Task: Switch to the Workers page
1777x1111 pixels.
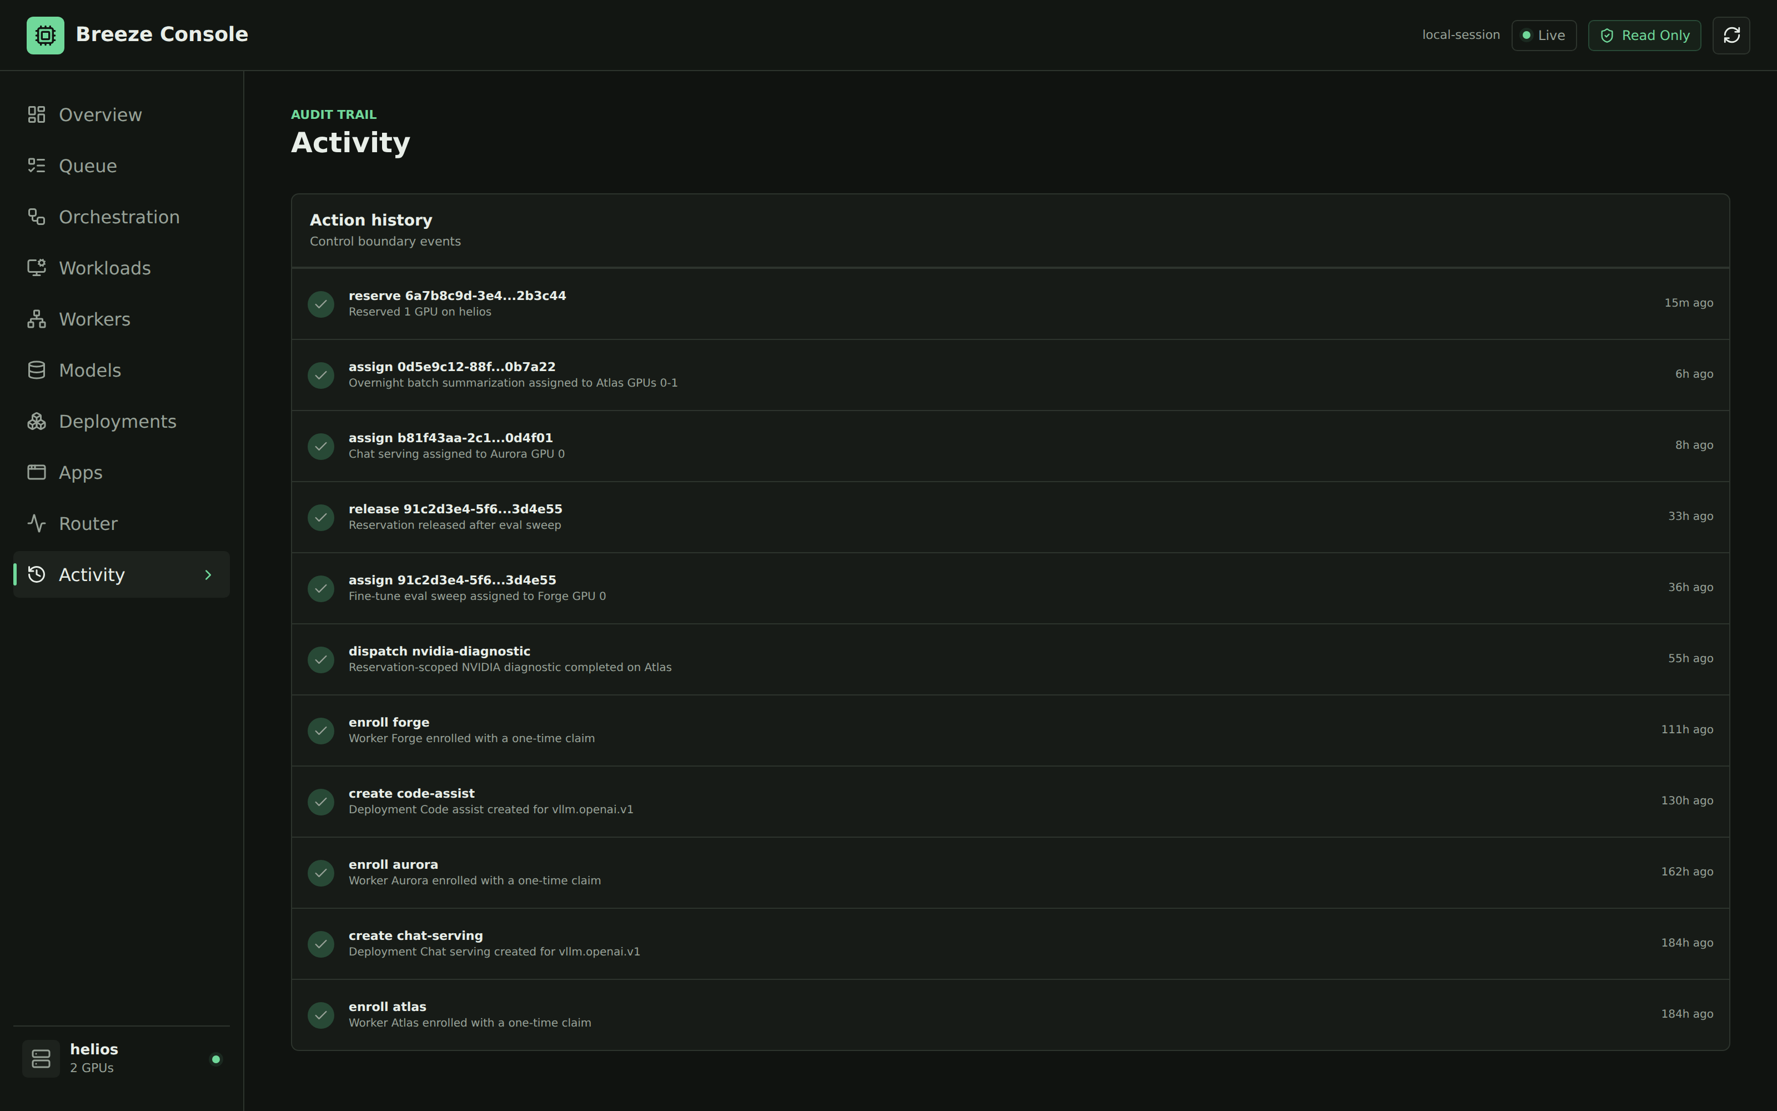Action: 121,319
